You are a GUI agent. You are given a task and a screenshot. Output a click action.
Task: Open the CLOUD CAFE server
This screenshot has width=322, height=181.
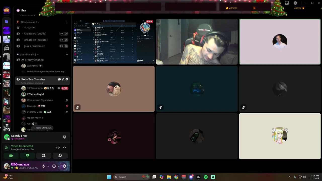[7, 66]
